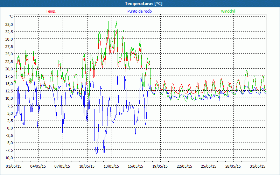
Task: Click the '01/05/15' date label
Action: pyautogui.click(x=14, y=167)
